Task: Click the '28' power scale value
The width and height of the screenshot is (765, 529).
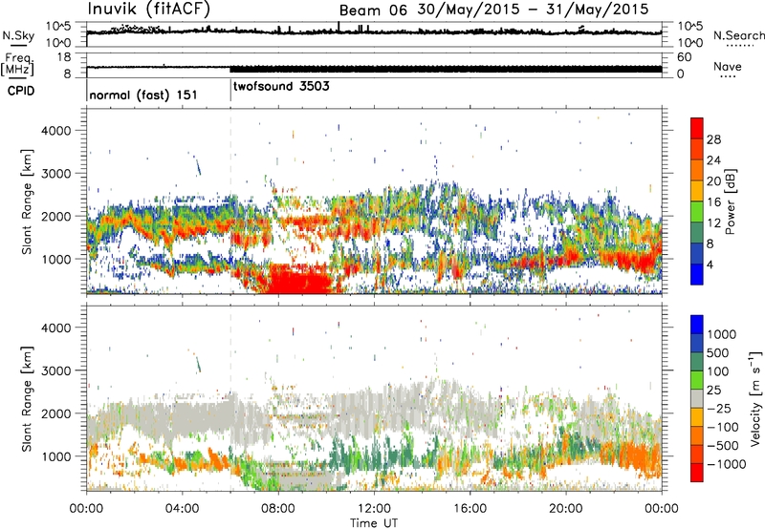Action: 713,139
